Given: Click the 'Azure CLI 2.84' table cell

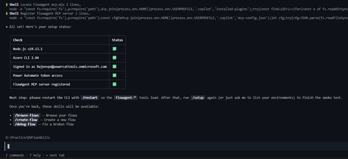Looking at the screenshot, I should click(60, 58).
